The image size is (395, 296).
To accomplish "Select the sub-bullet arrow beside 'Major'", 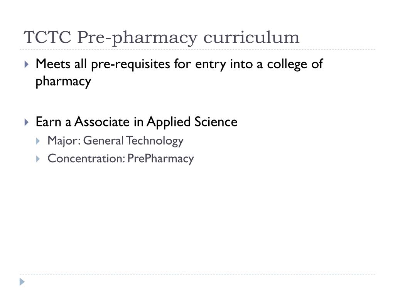I will [x=38, y=141].
